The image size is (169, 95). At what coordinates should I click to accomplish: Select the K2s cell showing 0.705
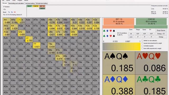pos(96,27)
